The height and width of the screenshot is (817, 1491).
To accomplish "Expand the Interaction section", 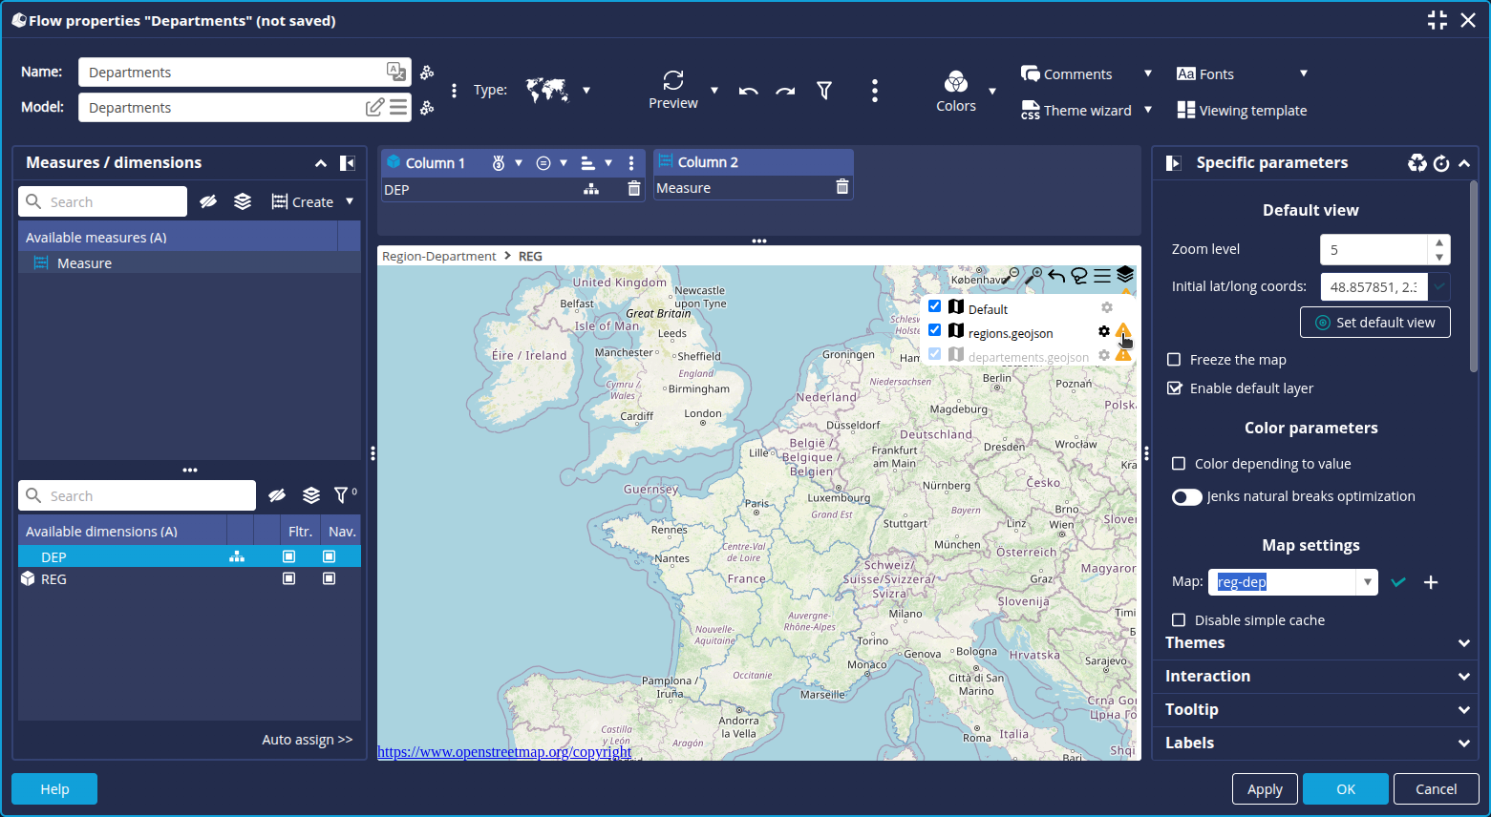I will click(1464, 677).
